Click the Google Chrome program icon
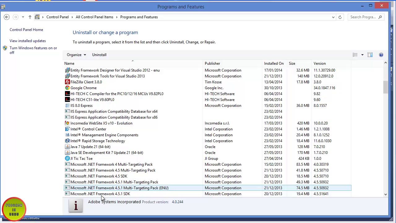Viewport: 396px width, 223px height. pos(67,88)
